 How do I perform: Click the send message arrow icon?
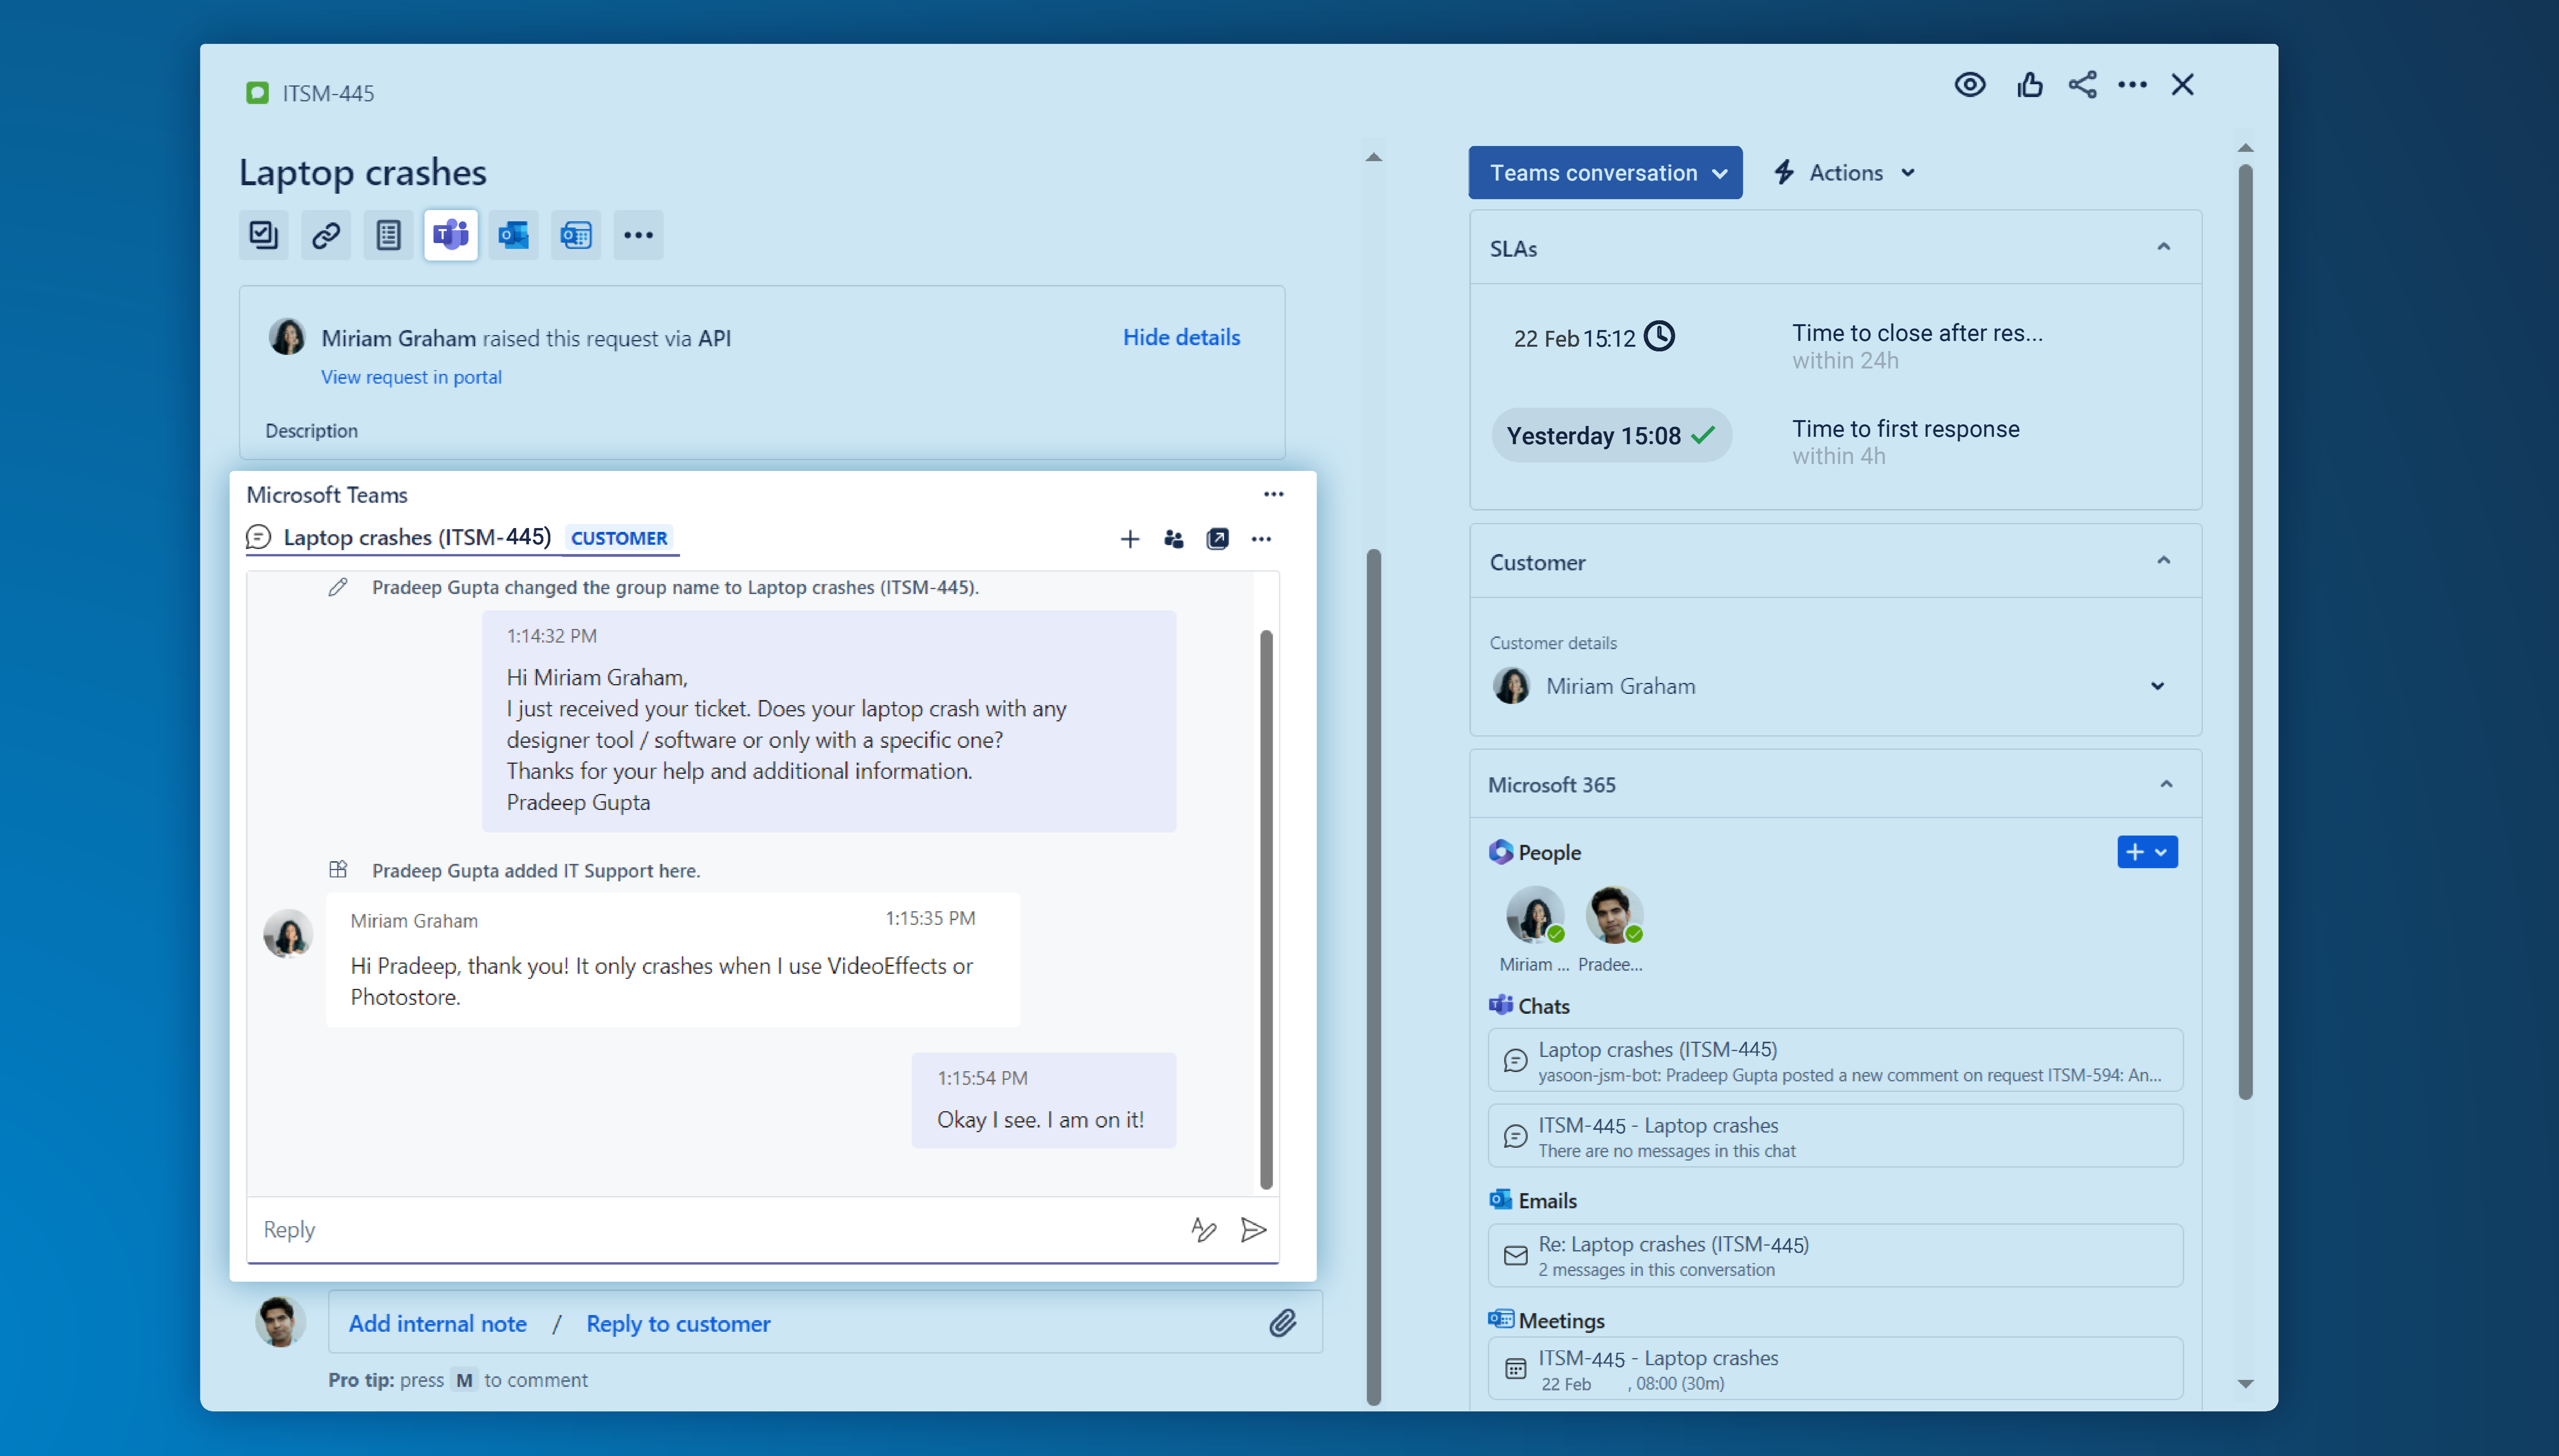click(x=1253, y=1229)
